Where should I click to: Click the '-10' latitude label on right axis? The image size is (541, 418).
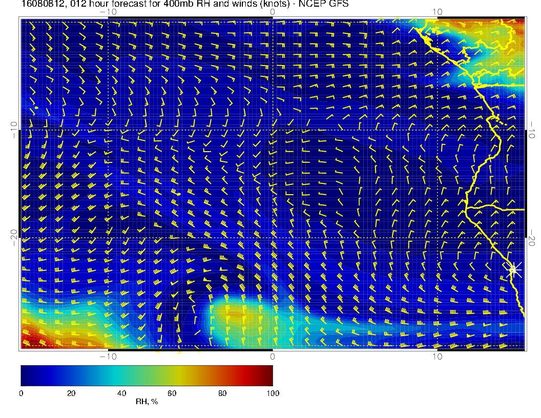click(532, 130)
